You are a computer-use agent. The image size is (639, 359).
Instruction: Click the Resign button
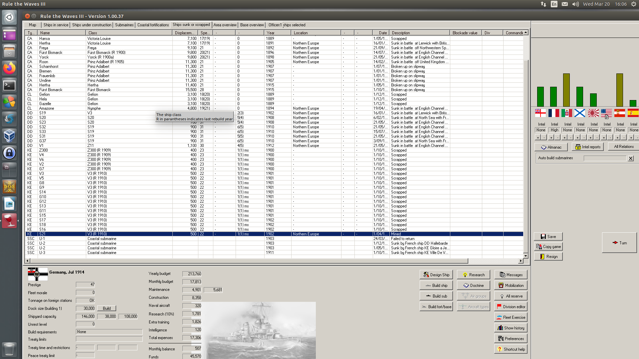[x=548, y=257]
